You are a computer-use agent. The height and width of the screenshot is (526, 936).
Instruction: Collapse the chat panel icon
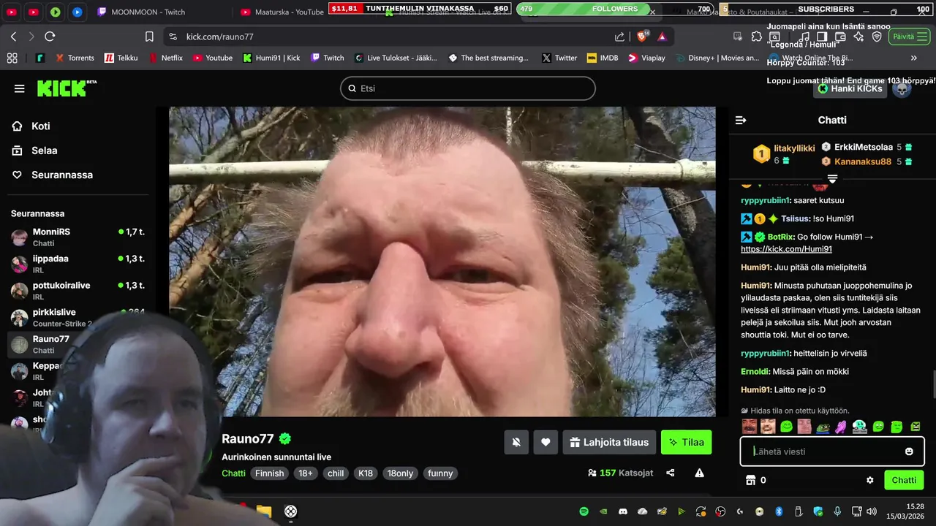pos(741,120)
